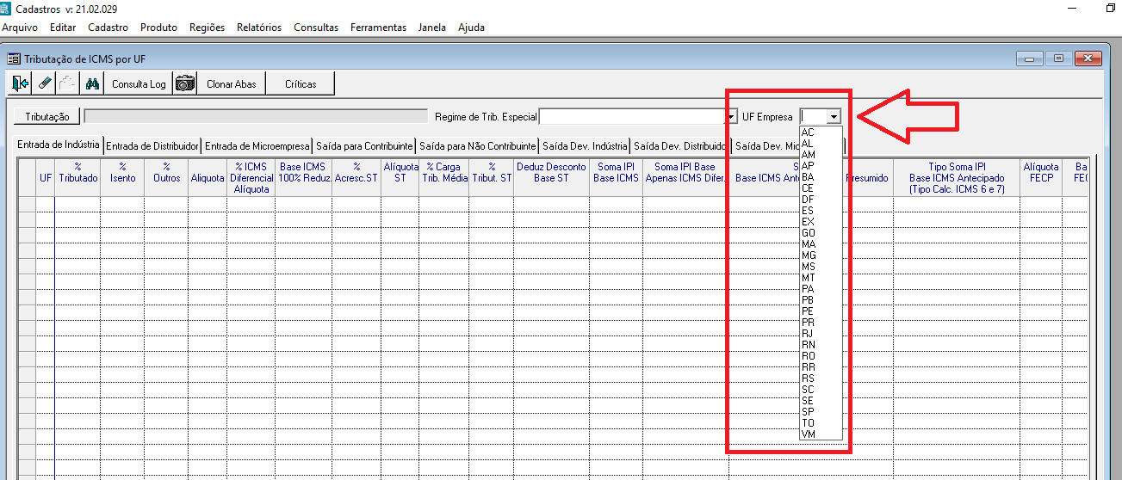This screenshot has height=480, width=1122.
Task: Click the Tributação de ICMS window icon
Action: tap(14, 58)
